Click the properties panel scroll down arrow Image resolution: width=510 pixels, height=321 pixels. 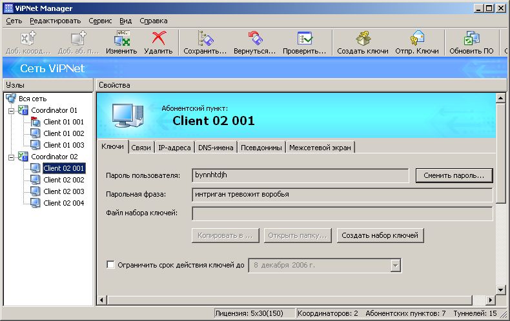pyautogui.click(x=500, y=289)
